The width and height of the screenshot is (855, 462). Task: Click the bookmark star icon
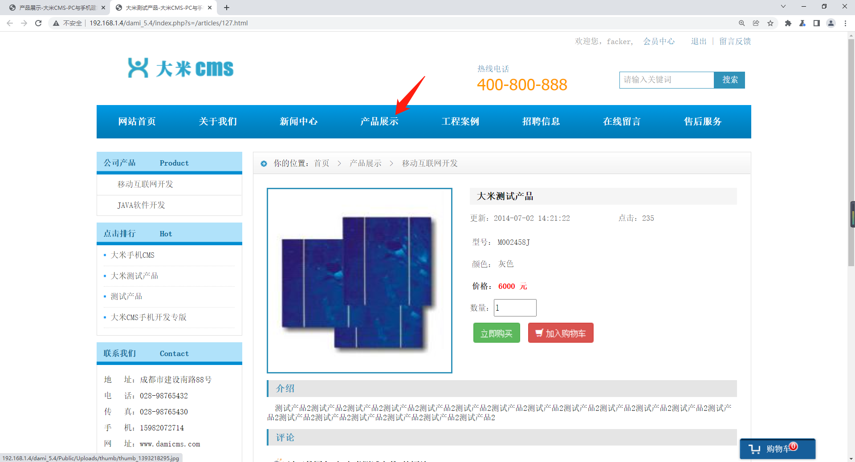pyautogui.click(x=770, y=23)
